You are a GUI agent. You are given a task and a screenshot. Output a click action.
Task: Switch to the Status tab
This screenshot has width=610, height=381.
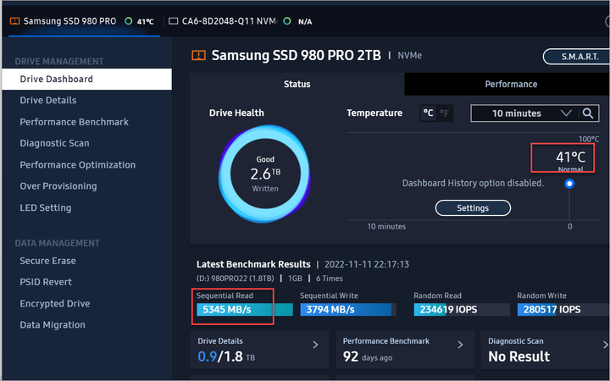pyautogui.click(x=297, y=84)
